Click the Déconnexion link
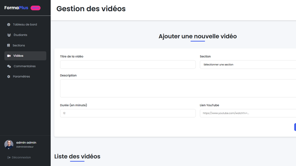The image size is (296, 166). [21, 157]
